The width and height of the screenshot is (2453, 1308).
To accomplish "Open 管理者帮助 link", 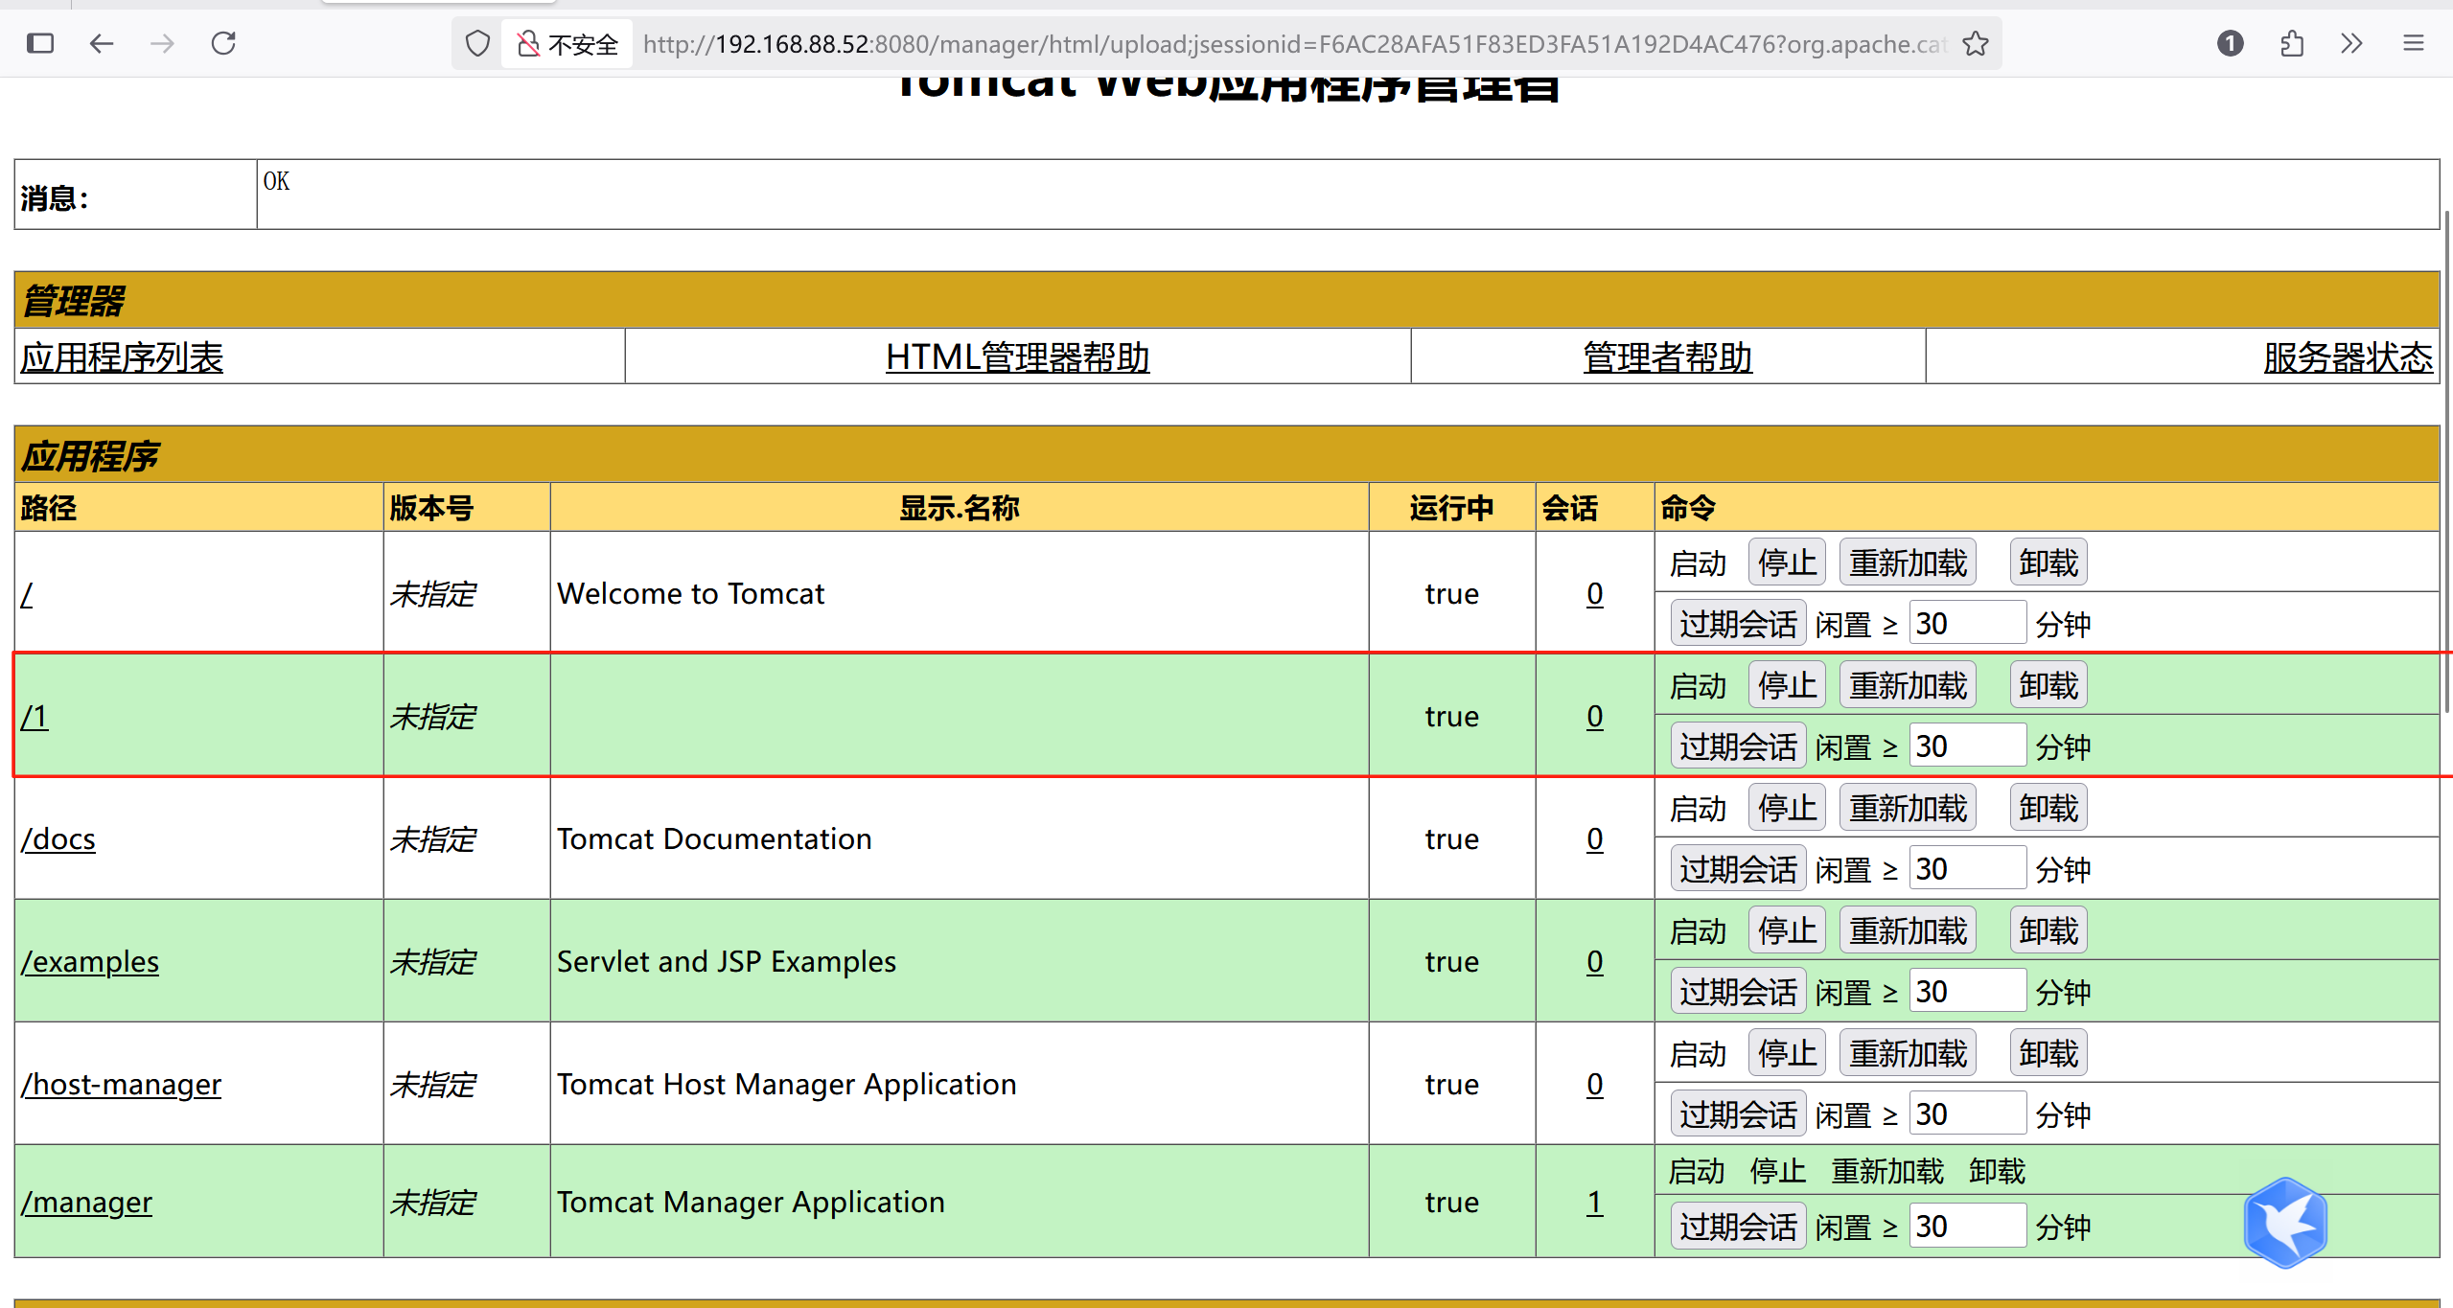I will (x=1668, y=357).
